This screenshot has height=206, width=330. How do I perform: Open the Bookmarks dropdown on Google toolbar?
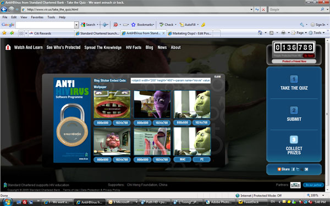point(146,25)
